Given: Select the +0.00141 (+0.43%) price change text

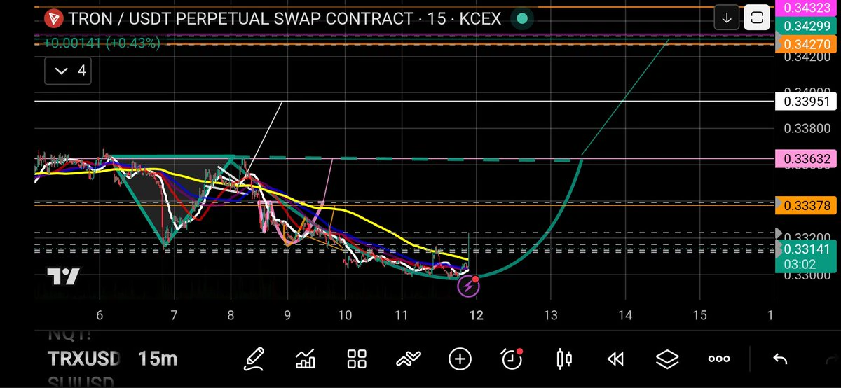Looking at the screenshot, I should pos(102,43).
